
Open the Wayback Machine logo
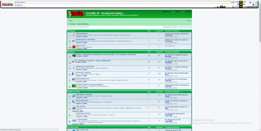pos(8,4)
